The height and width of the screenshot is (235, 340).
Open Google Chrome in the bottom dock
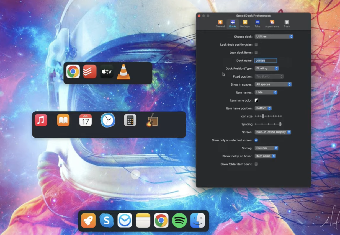click(161, 221)
